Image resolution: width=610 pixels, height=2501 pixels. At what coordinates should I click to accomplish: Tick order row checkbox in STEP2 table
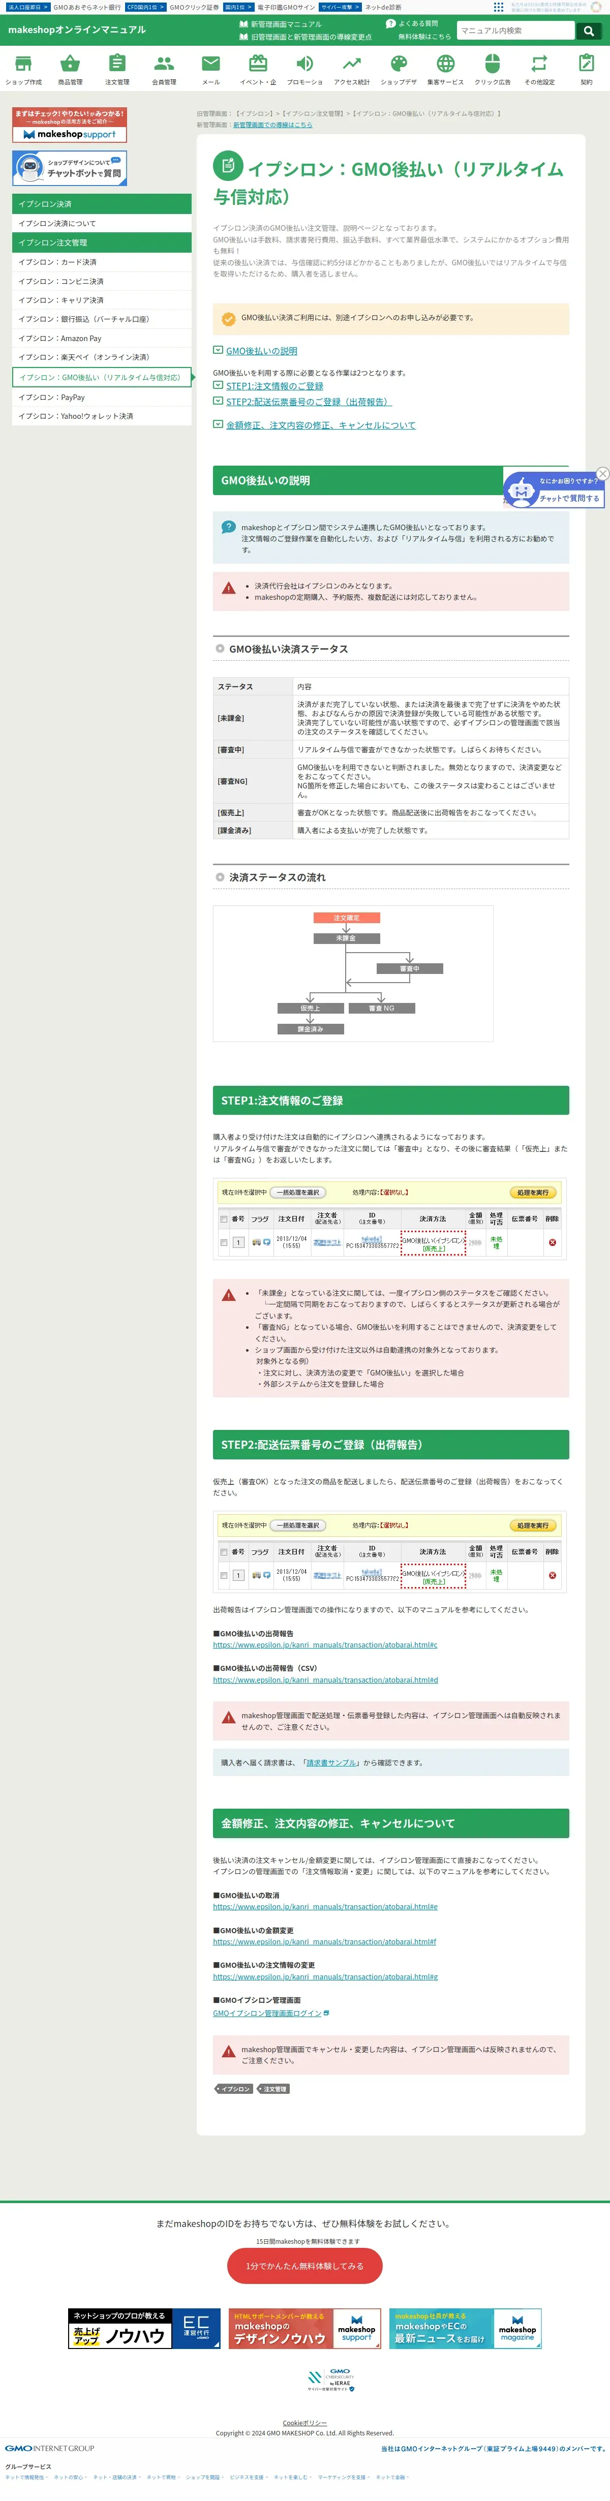click(223, 1576)
